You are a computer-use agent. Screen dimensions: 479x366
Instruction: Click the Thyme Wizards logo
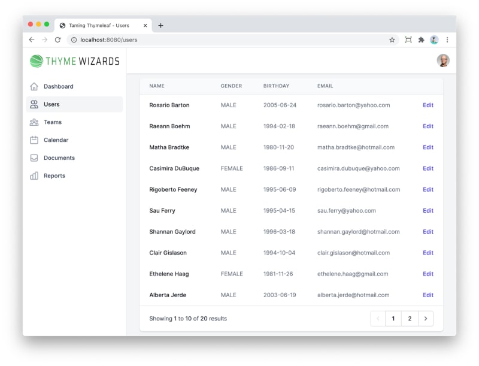75,61
